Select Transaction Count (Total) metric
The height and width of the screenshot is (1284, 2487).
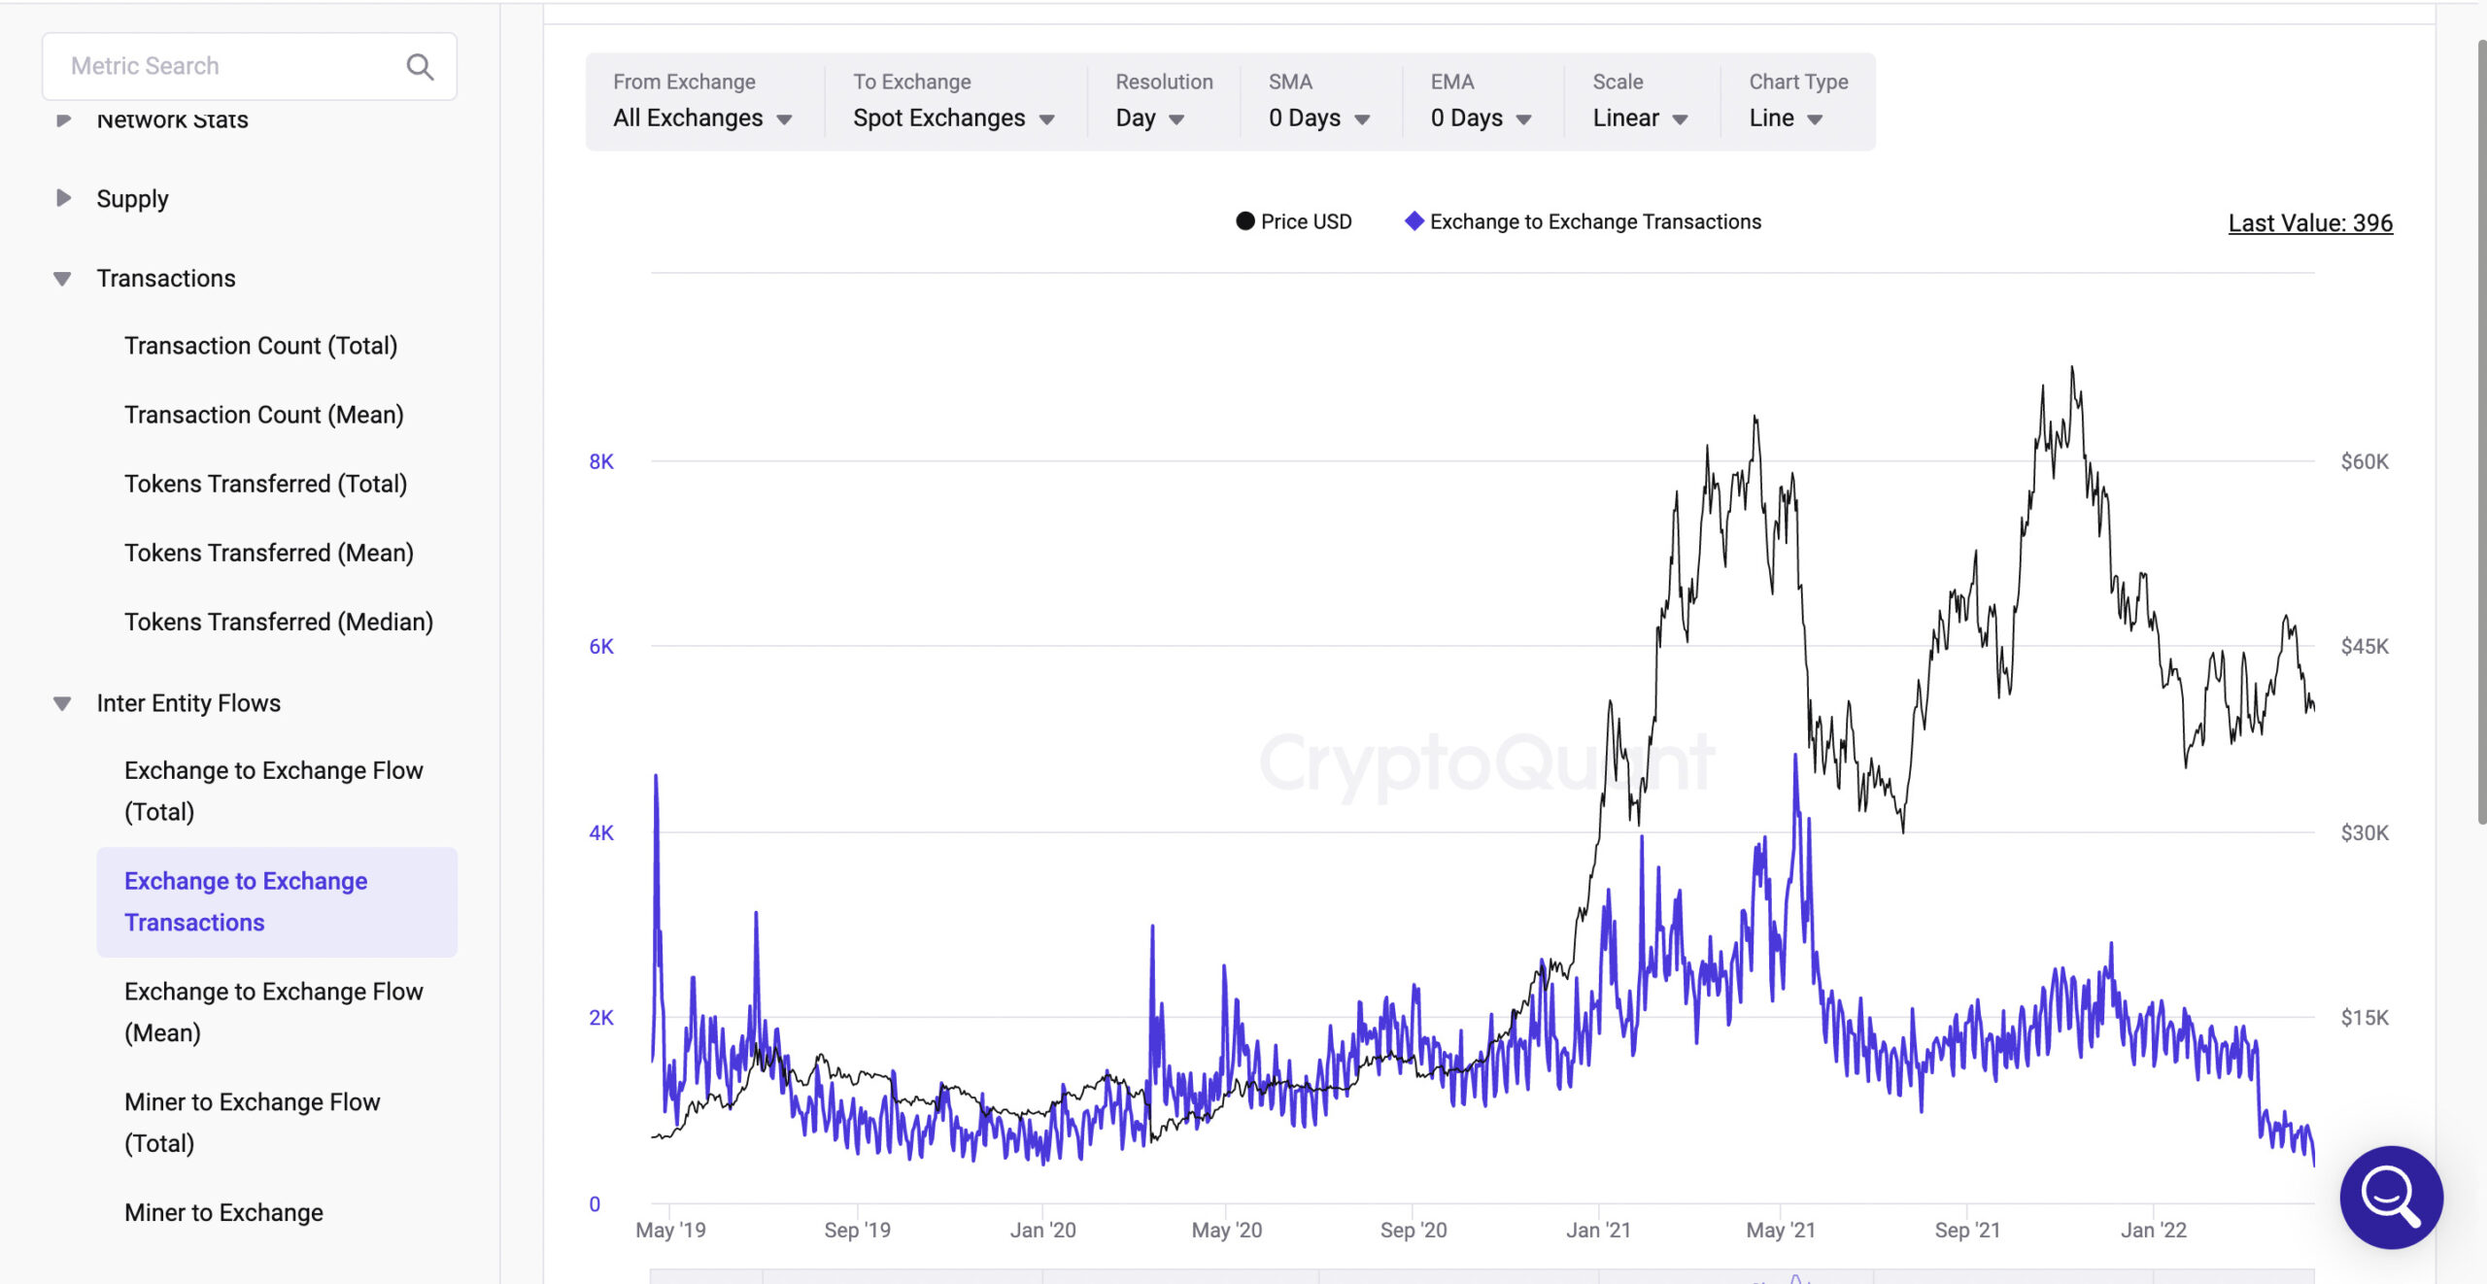(261, 346)
